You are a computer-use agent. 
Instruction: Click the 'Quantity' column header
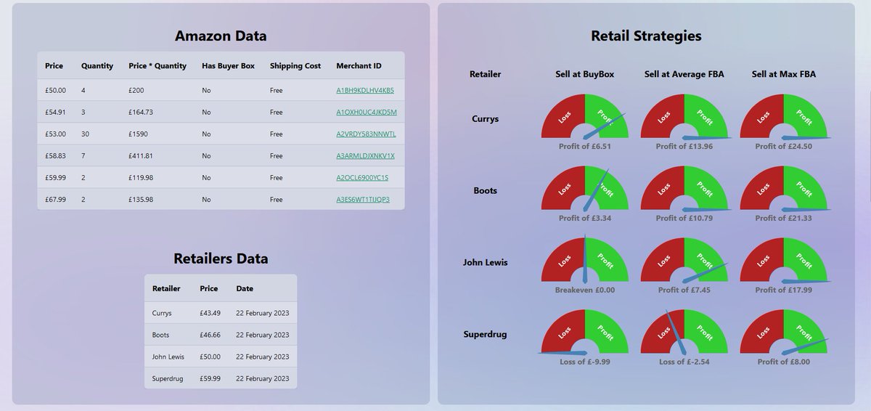coord(97,65)
